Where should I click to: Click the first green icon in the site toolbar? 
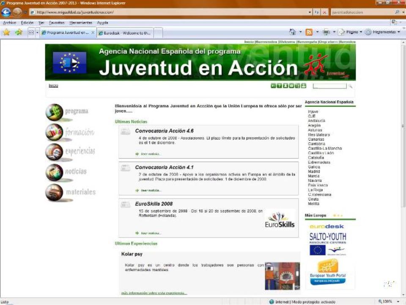coord(273,86)
